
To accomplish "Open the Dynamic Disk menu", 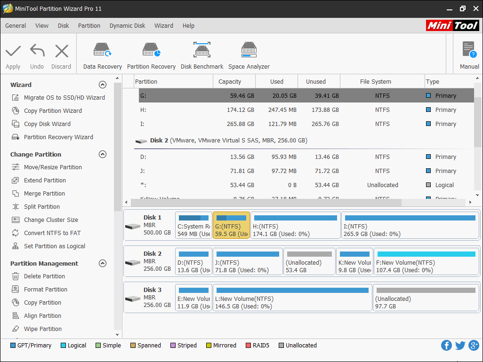I will (127, 26).
